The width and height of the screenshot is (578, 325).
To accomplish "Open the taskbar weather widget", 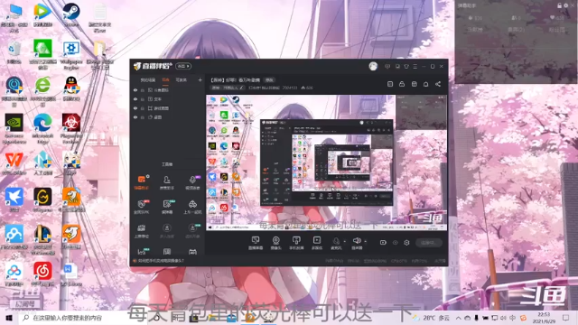I will (432, 318).
